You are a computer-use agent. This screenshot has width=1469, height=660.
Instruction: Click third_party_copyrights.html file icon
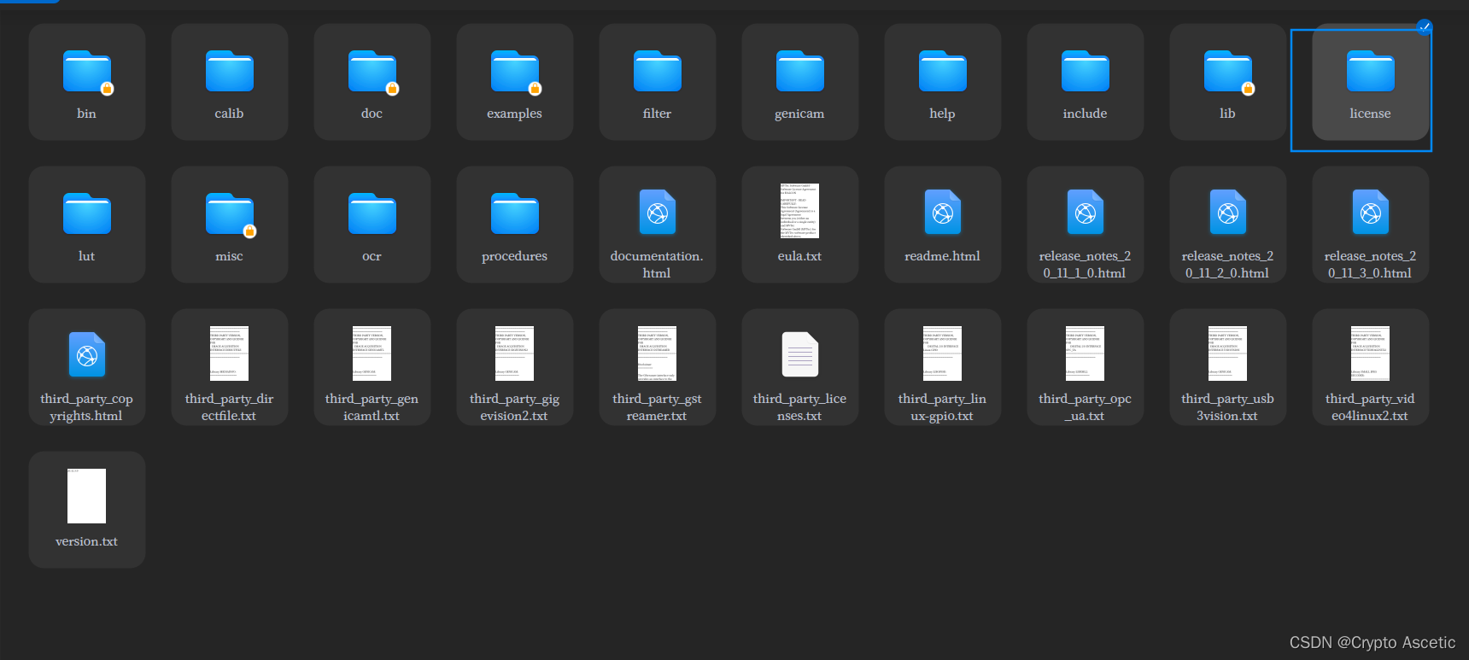point(87,355)
